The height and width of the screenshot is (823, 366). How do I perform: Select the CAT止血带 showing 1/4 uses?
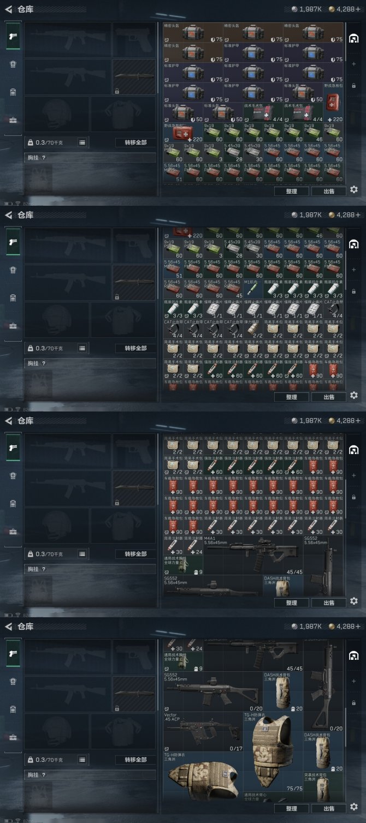233,327
